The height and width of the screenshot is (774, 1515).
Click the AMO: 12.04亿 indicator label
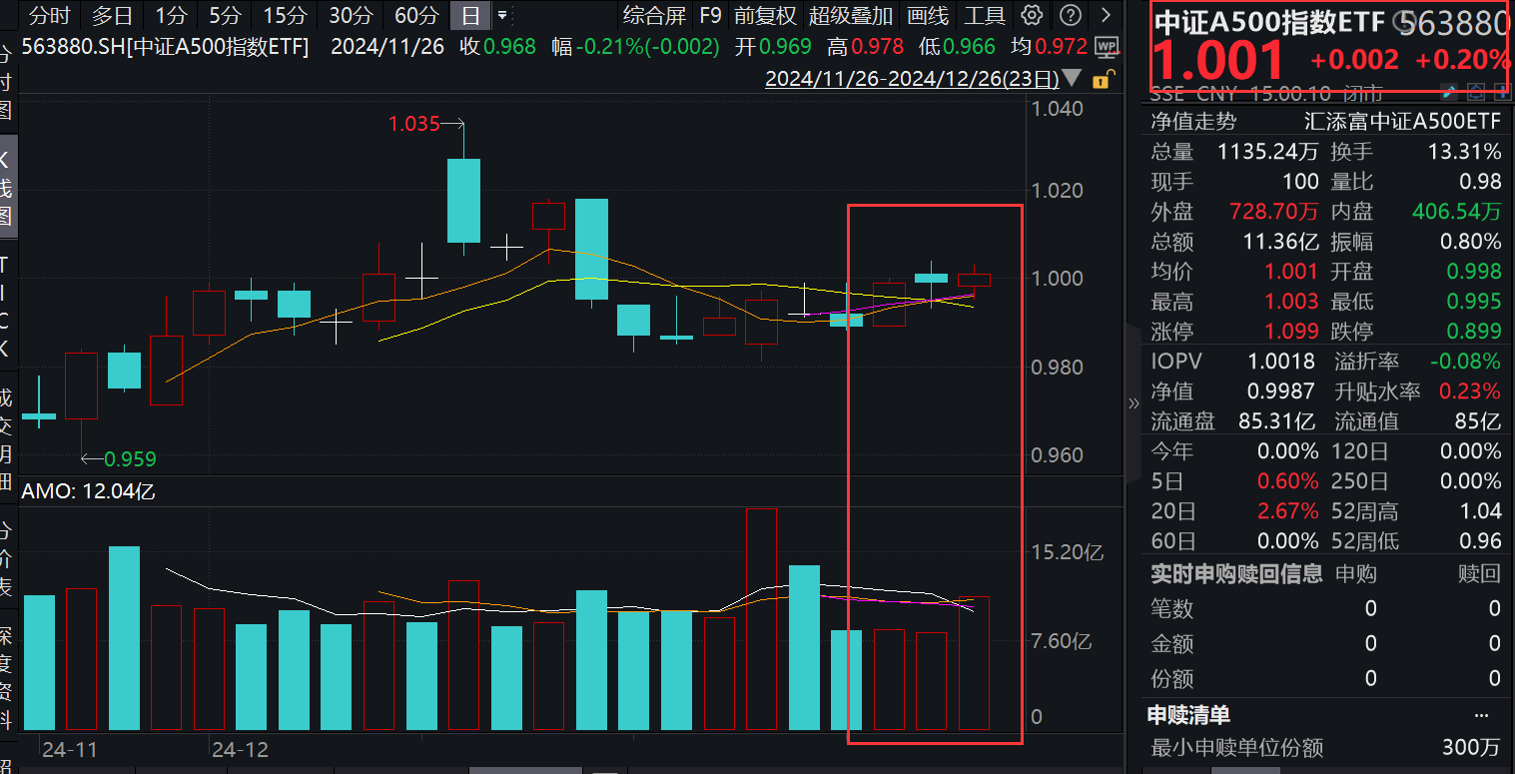(x=88, y=491)
